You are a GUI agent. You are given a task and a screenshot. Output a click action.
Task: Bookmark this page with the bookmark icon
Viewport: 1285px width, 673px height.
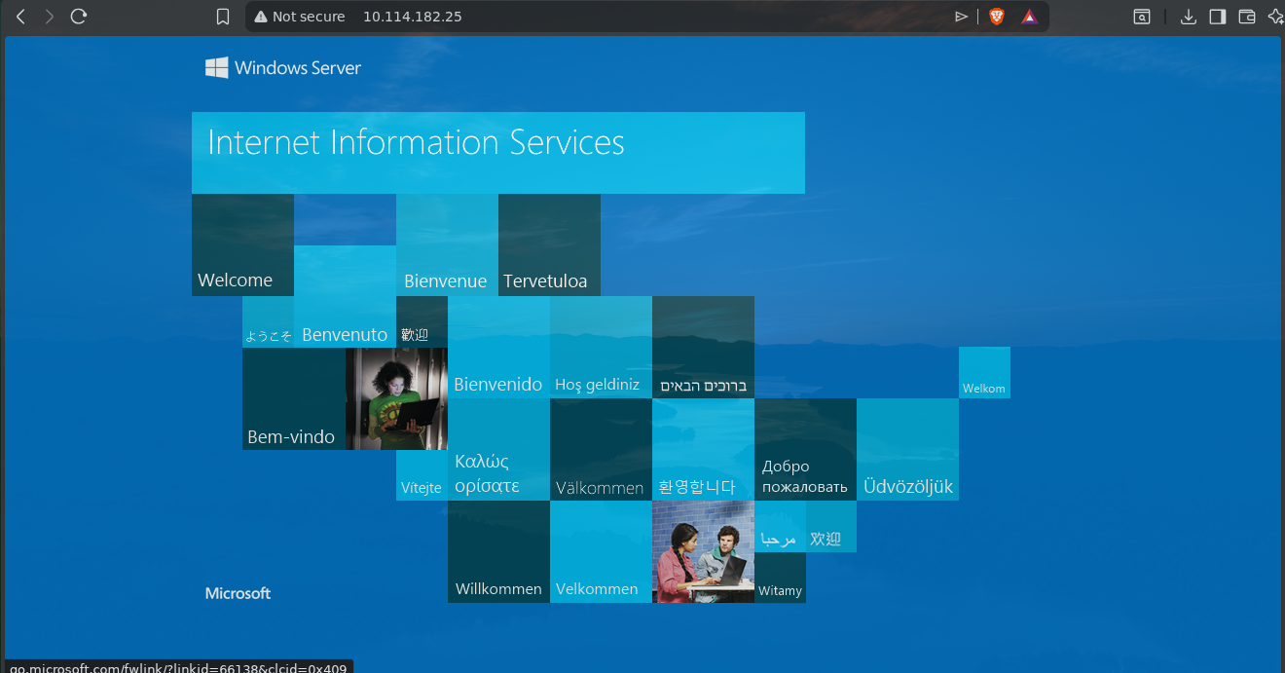pyautogui.click(x=223, y=17)
